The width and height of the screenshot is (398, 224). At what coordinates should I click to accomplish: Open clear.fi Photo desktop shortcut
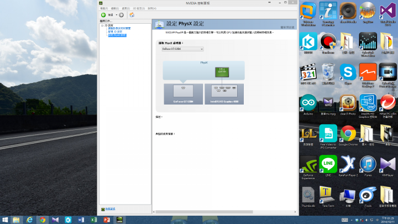pos(348,105)
